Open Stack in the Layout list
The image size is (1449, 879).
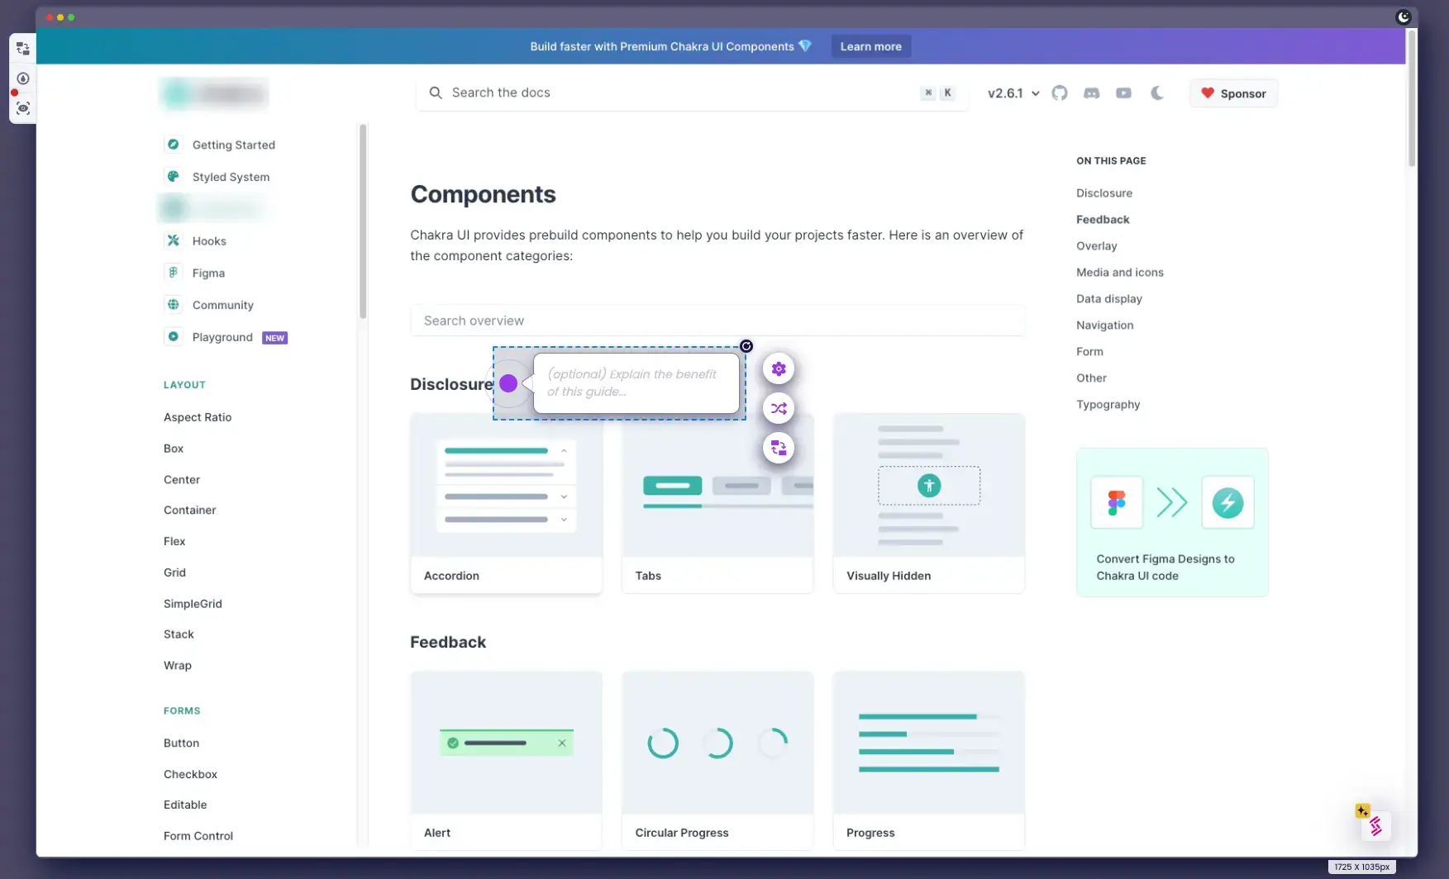(x=179, y=634)
